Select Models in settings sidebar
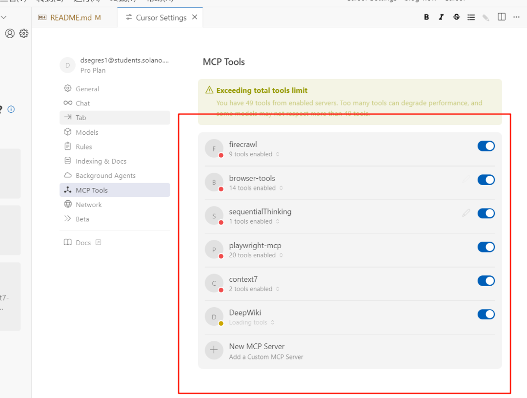The width and height of the screenshot is (527, 398). pos(87,132)
